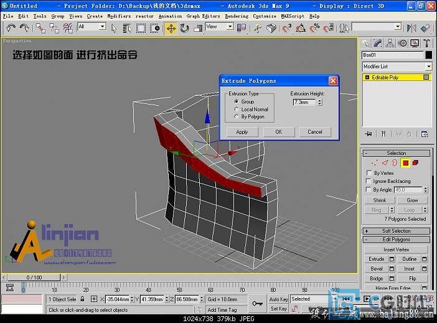
Task: Open the Modifier List dropdown
Action: pyautogui.click(x=397, y=67)
